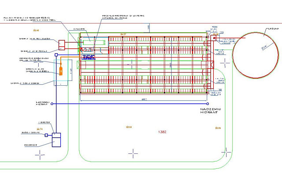Select the cyan rectangle around the orange tank
282x182 pixels.
(61, 70)
